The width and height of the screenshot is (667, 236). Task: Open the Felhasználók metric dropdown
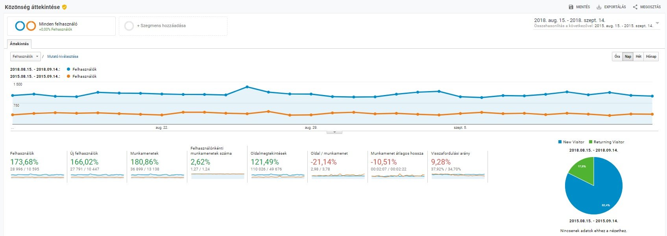click(25, 57)
